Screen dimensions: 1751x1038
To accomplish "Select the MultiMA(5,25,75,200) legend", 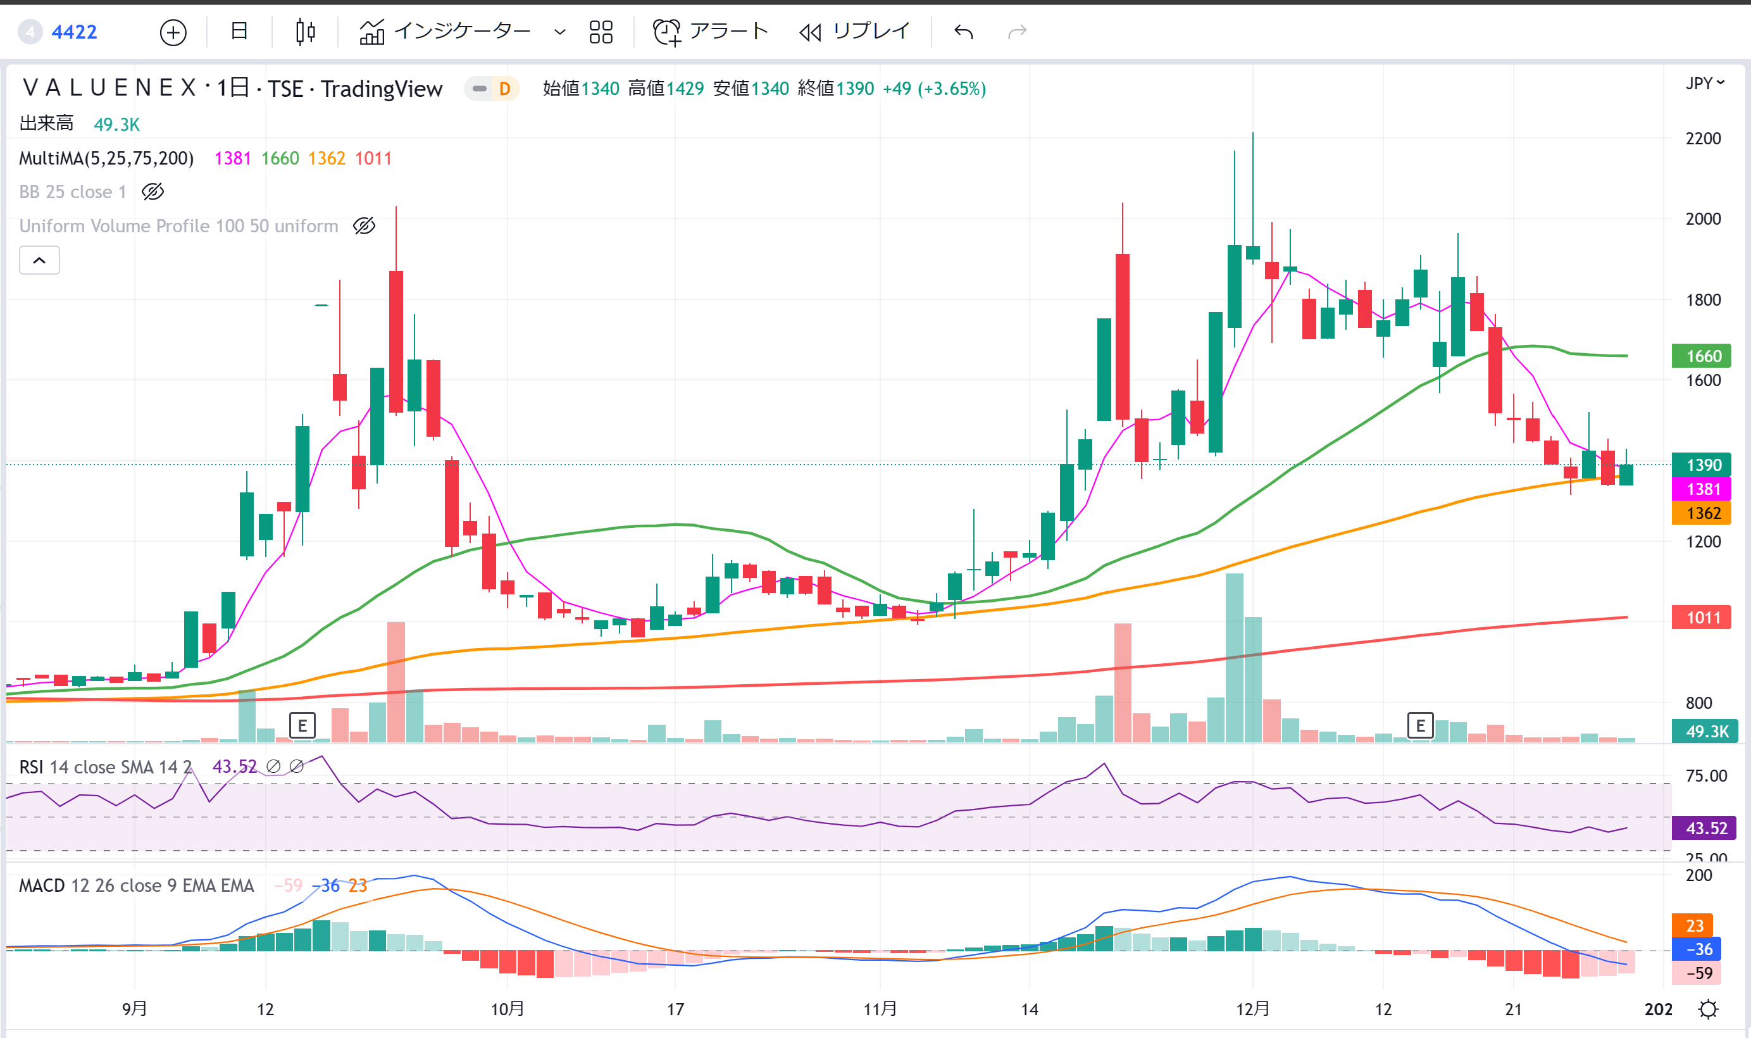I will tap(106, 158).
